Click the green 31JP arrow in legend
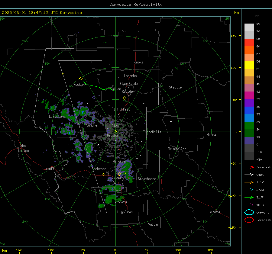Viewport: 272px width, 254px height. (x=249, y=197)
